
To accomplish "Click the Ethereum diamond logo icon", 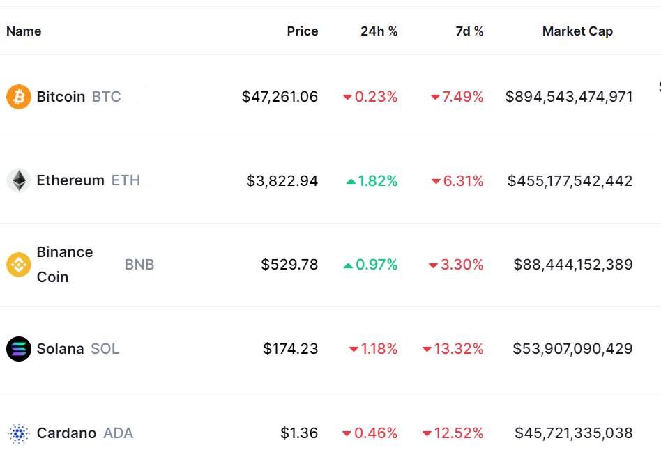I will pos(19,181).
